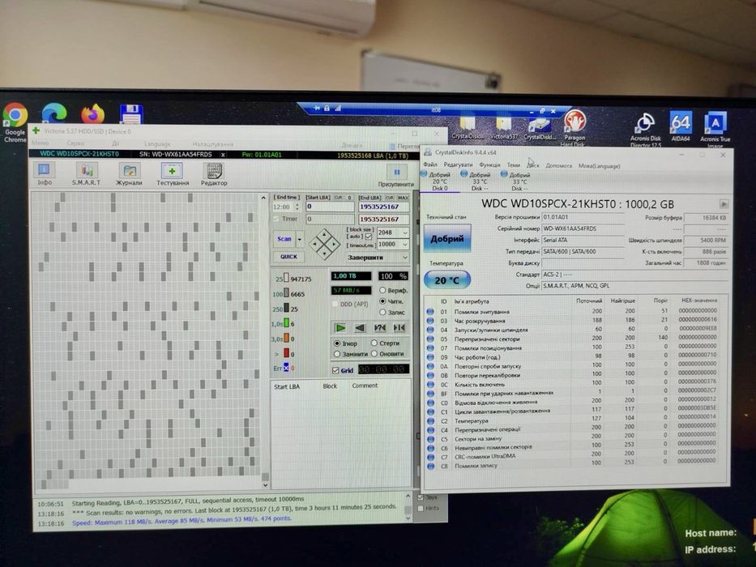
Task: Open Acronis True Image desktop icon
Action: [715, 130]
